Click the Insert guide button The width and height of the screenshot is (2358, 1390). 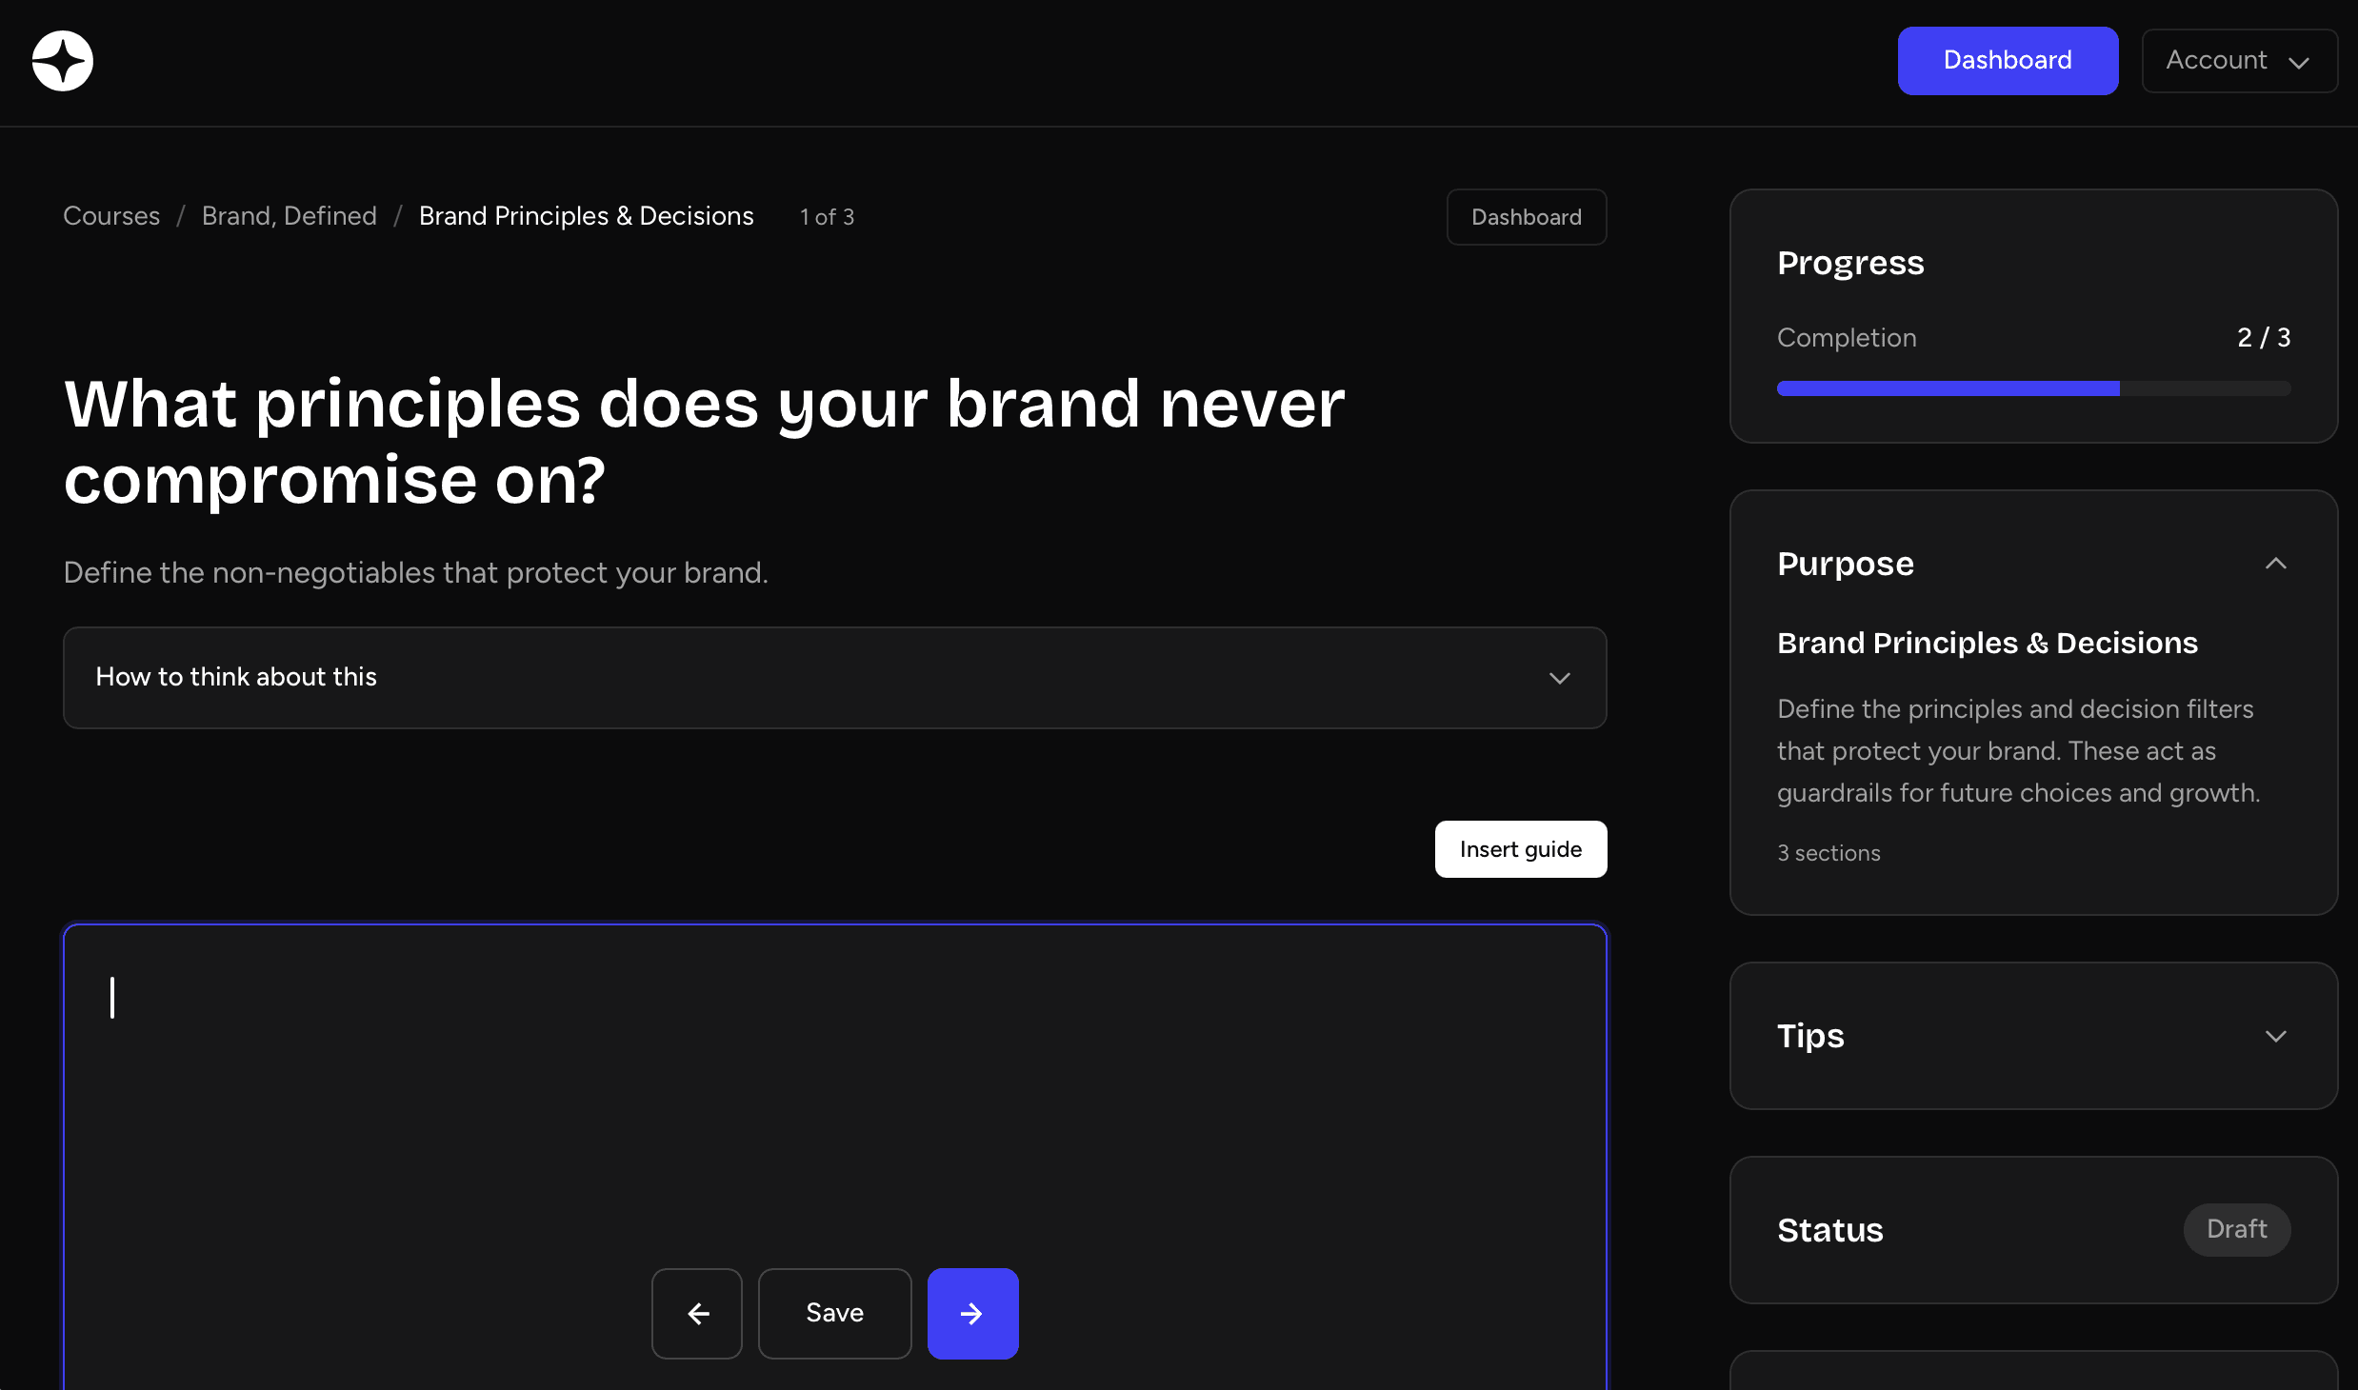[x=1520, y=848]
